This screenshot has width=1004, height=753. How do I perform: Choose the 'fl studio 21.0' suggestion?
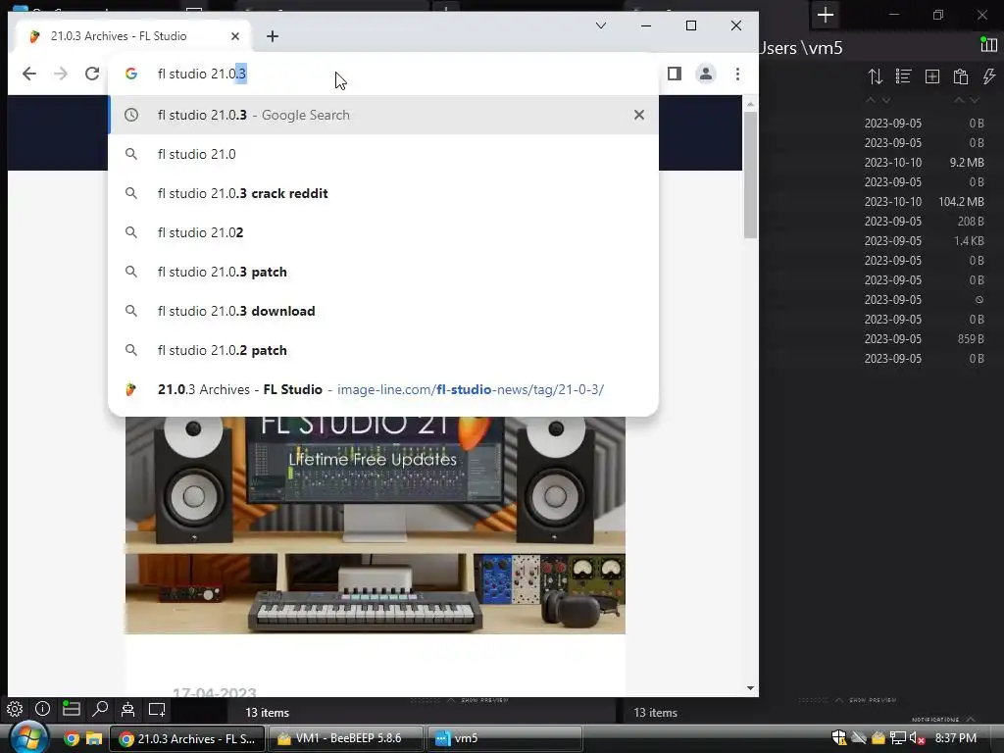pyautogui.click(x=383, y=154)
